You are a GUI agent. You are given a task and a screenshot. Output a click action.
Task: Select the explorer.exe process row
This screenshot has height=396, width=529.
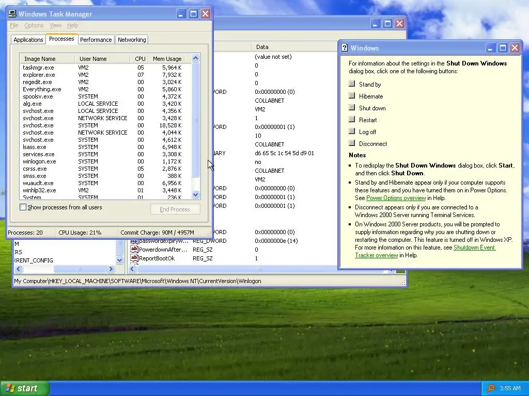point(105,75)
